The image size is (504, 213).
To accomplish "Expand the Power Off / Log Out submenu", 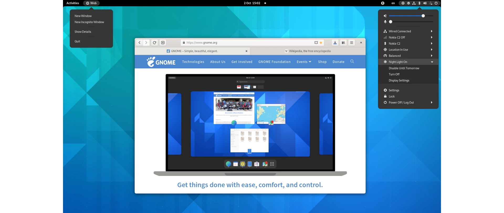I will pyautogui.click(x=408, y=103).
